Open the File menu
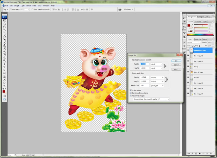This screenshot has width=217, height=158. pyautogui.click(x=7, y=6)
